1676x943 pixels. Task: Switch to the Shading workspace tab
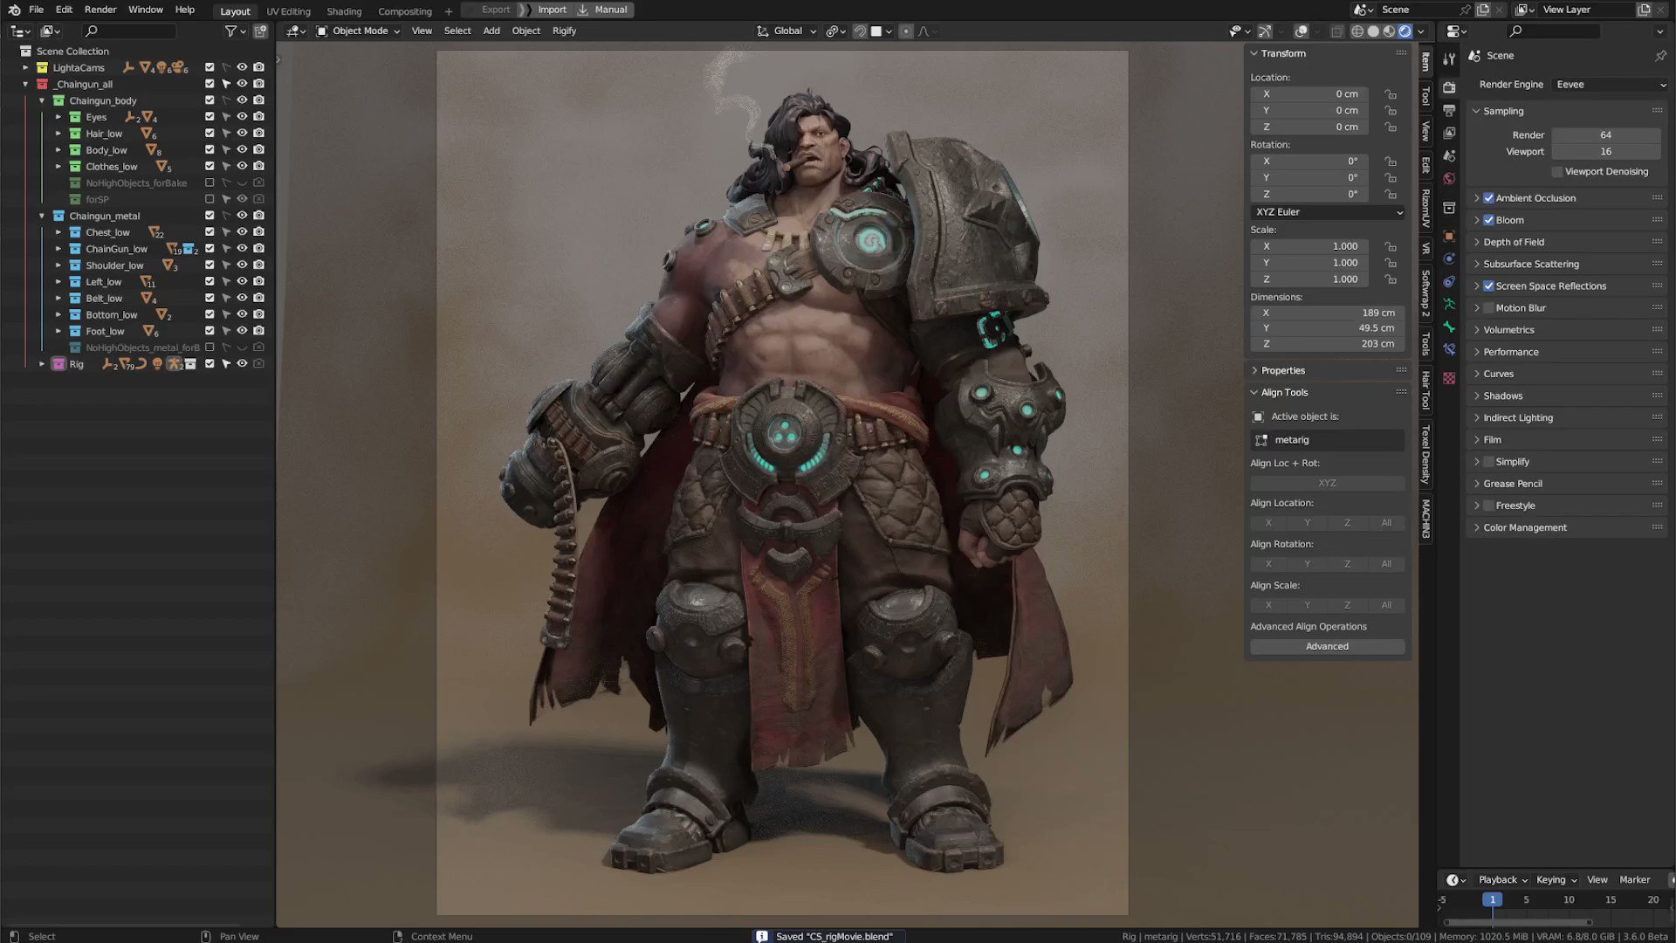point(344,11)
